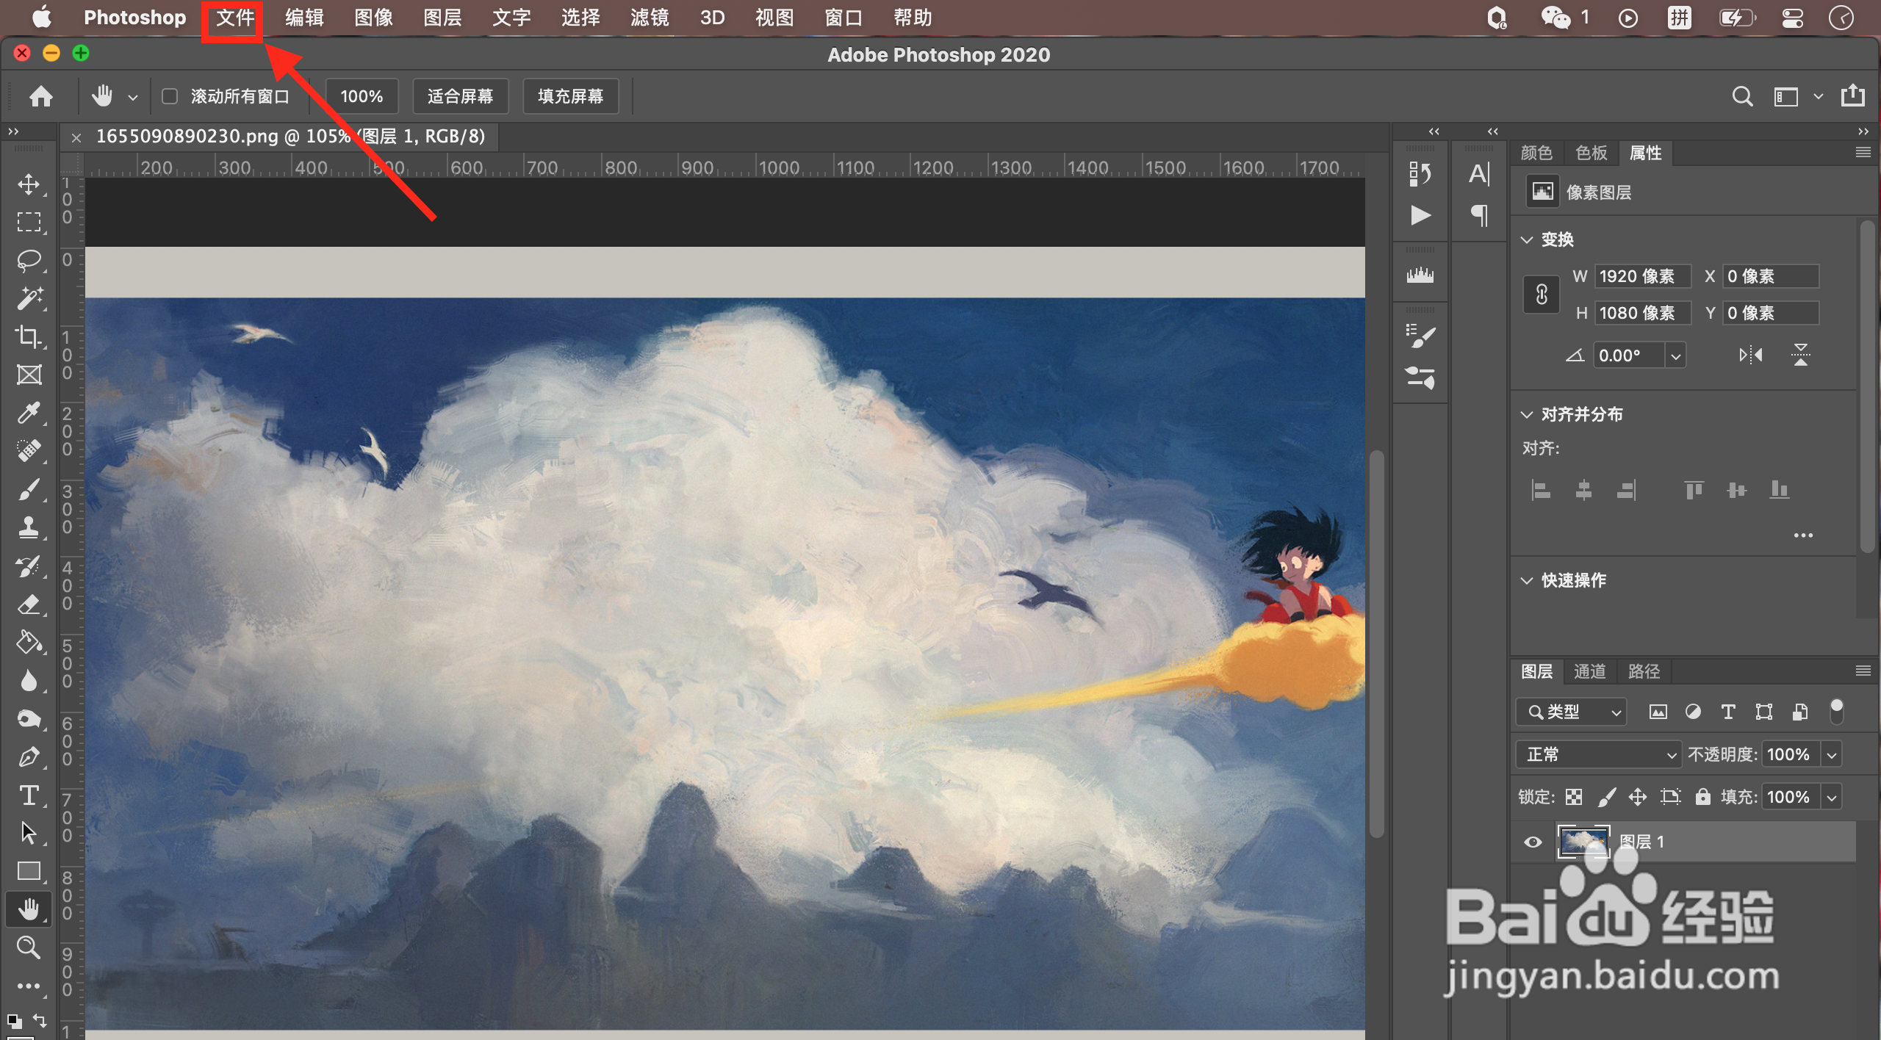Viewport: 1881px width, 1040px height.
Task: Toggle visibility of 图层 1
Action: click(1533, 842)
